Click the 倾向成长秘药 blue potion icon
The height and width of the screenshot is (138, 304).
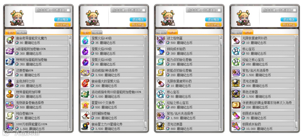(160, 51)
